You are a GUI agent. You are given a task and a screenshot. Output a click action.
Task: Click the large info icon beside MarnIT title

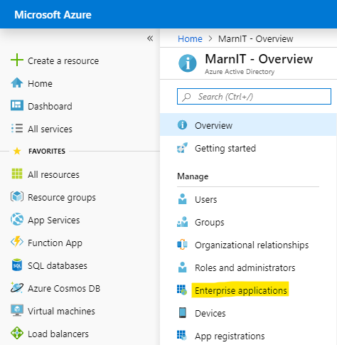(x=188, y=63)
